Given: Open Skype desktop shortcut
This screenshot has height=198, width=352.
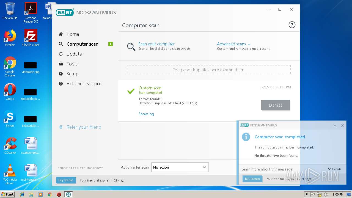Looking at the screenshot, I should (10, 119).
